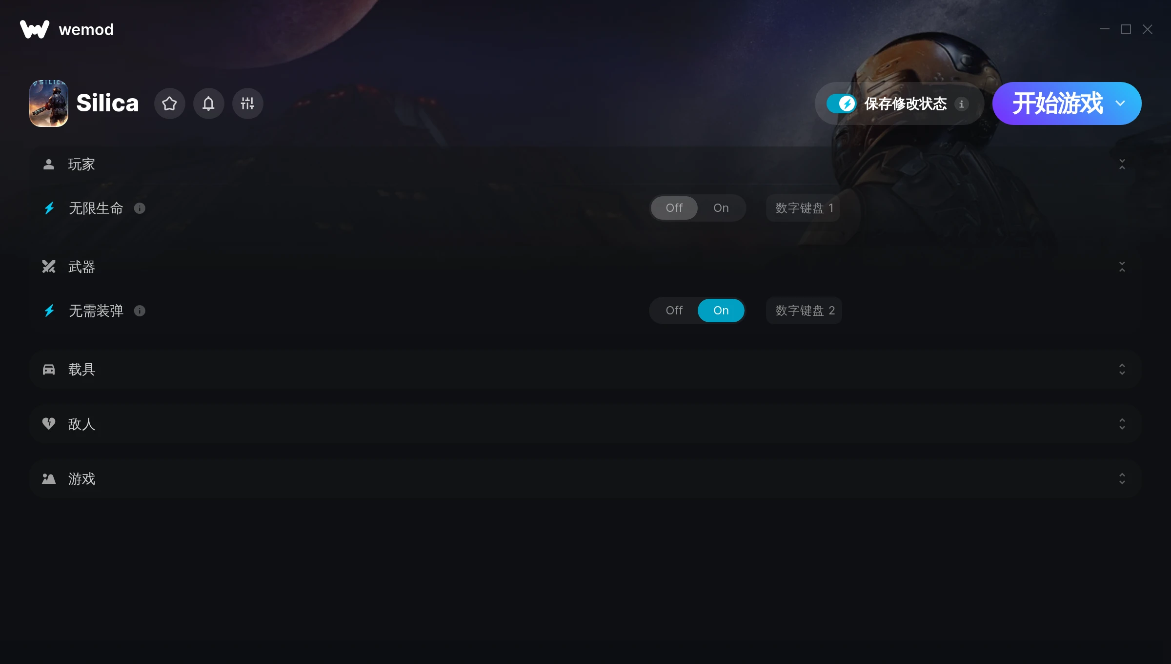Open the notifications bell icon
The width and height of the screenshot is (1171, 664).
[x=208, y=104]
